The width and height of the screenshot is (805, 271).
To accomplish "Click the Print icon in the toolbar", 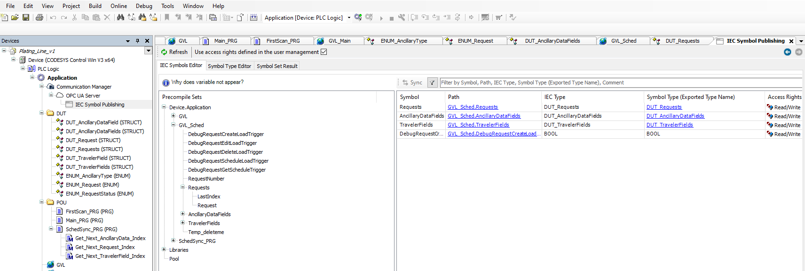I will tap(39, 17).
